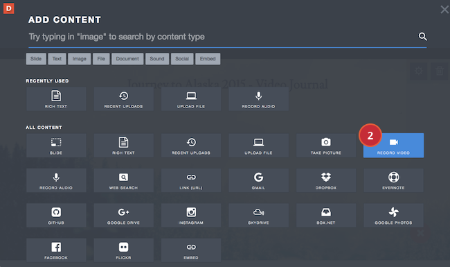The width and height of the screenshot is (450, 267).
Task: Filter by the File tag
Action: 101,59
